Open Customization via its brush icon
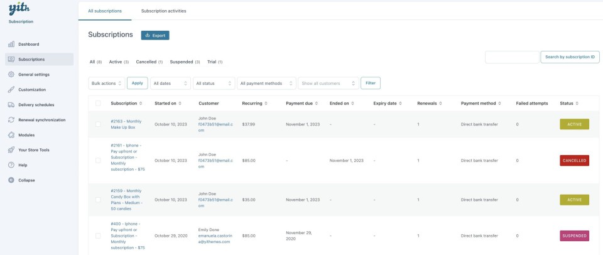Viewport: 603px width, 255px height. pos(11,90)
